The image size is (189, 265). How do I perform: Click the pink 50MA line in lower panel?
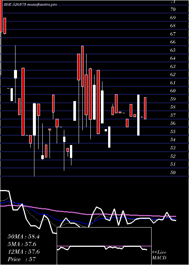(88, 214)
